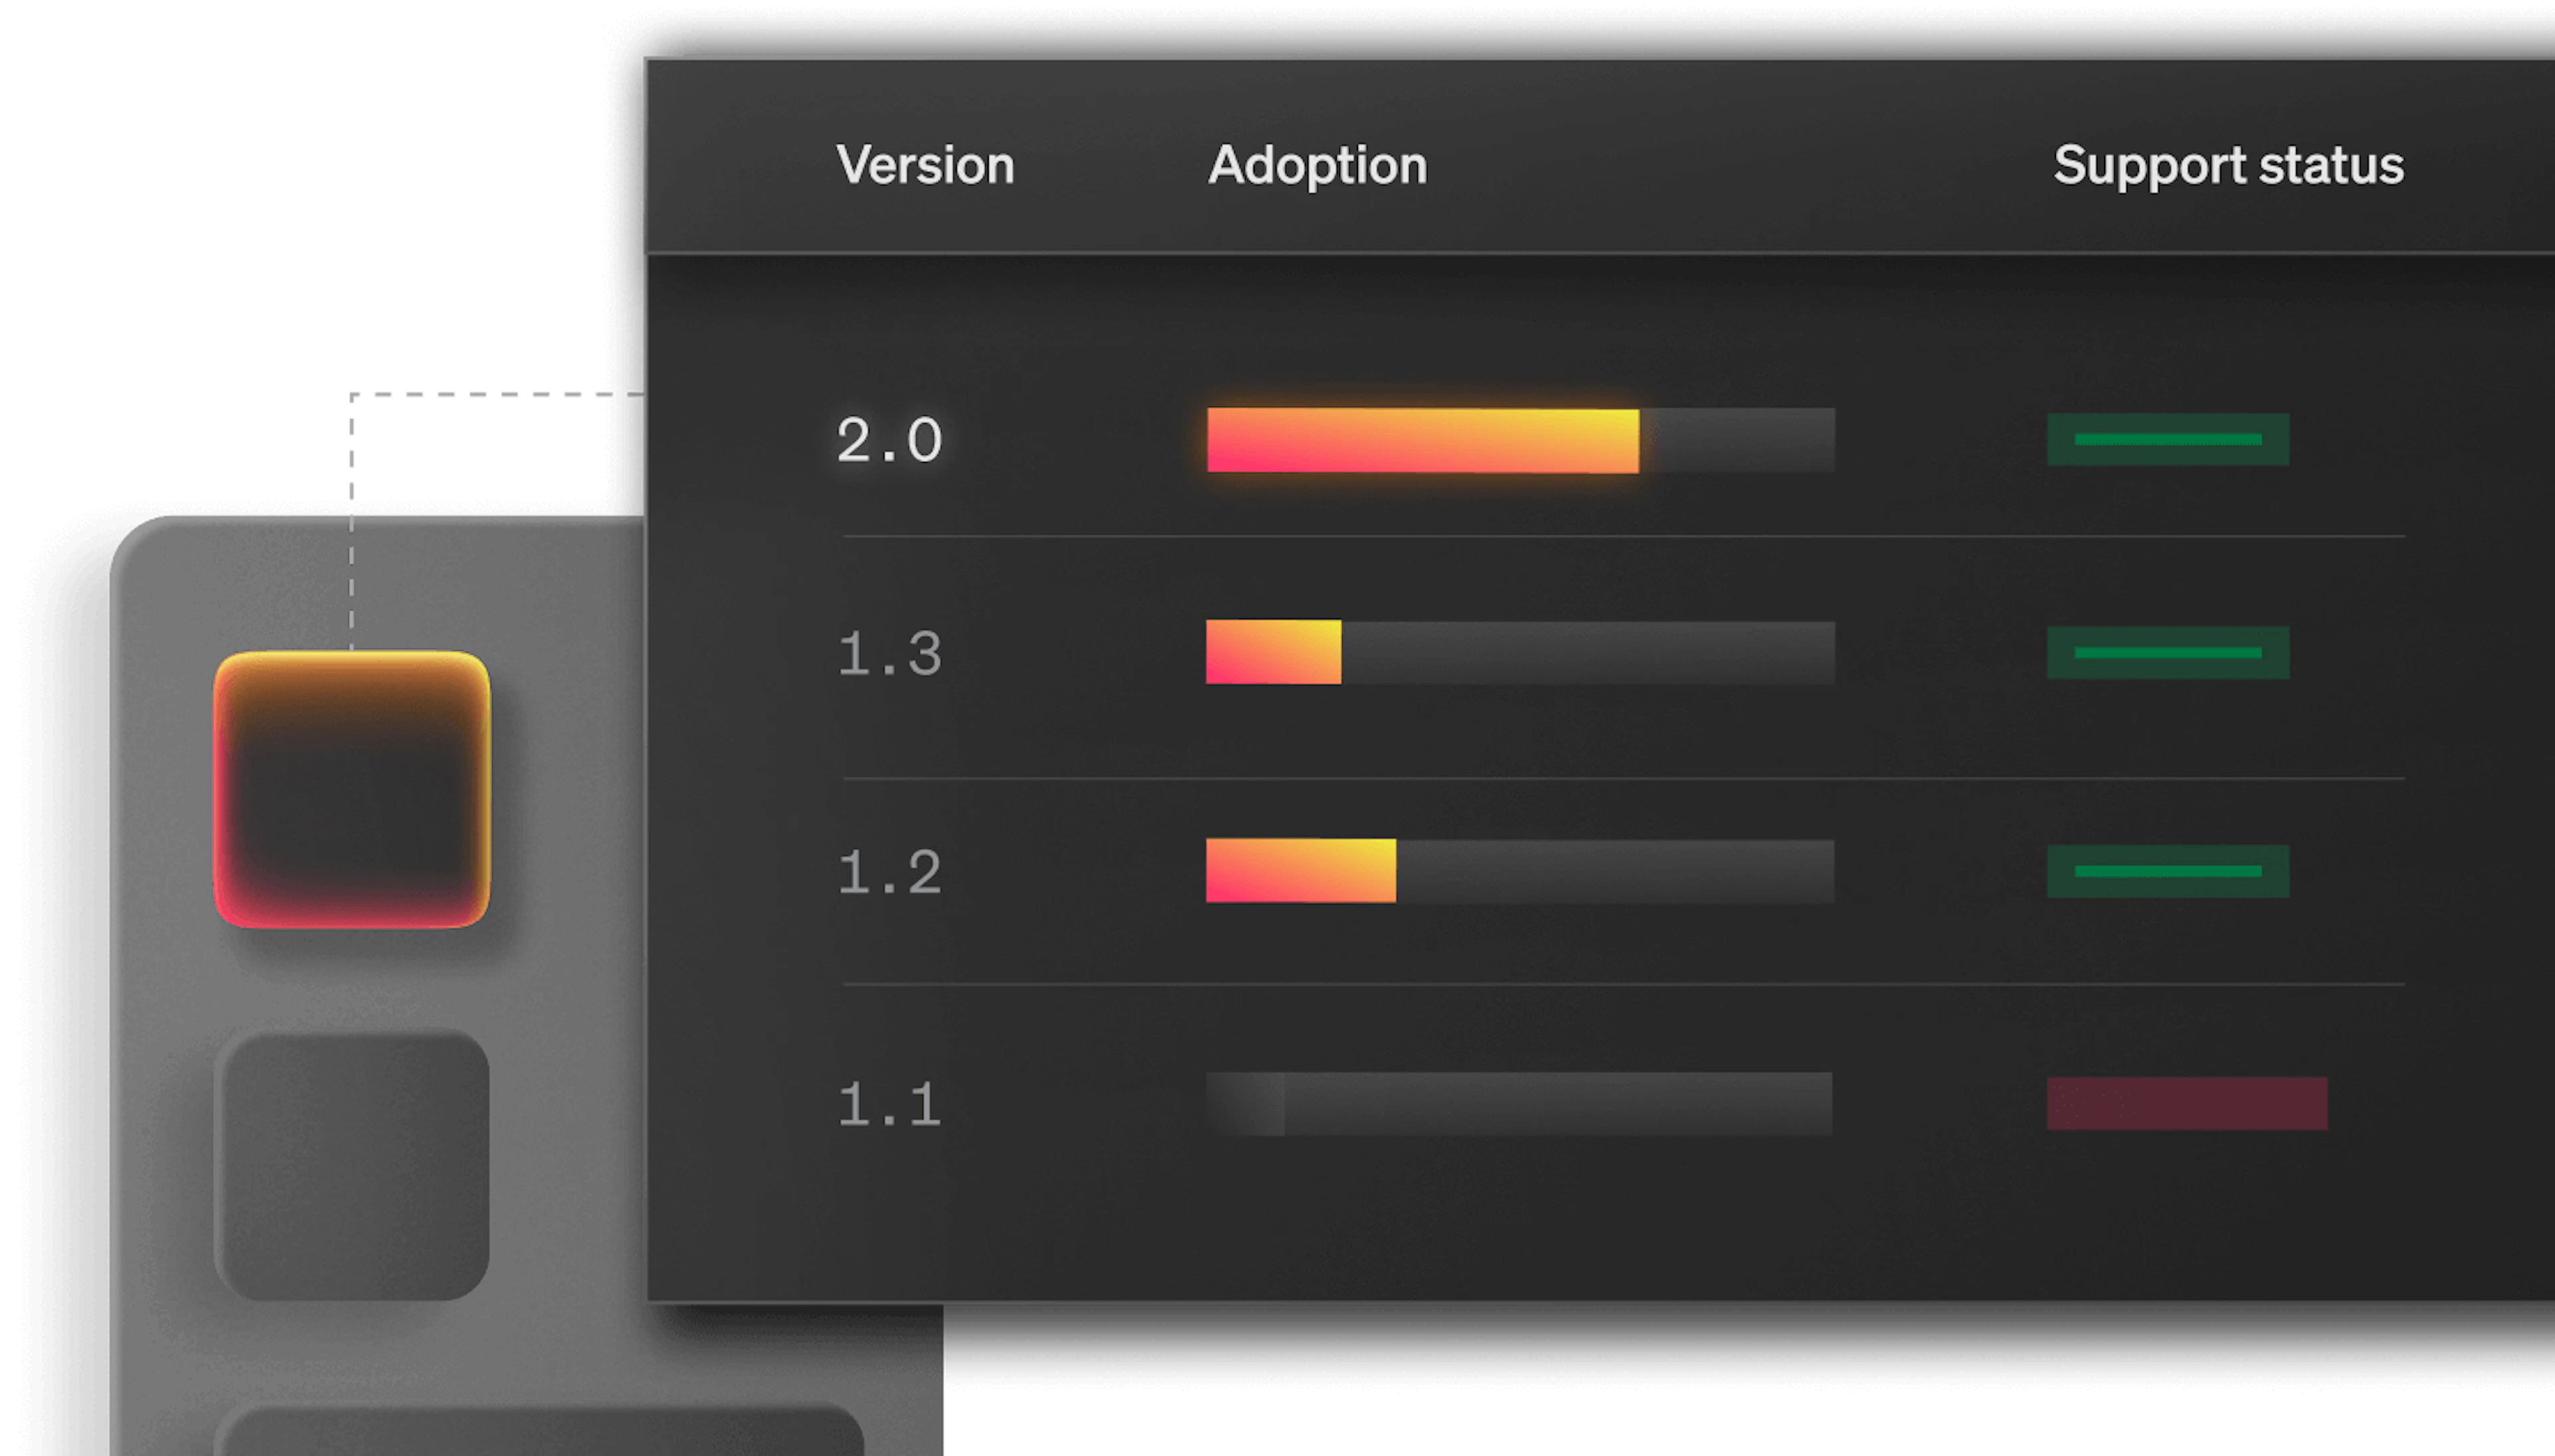The height and width of the screenshot is (1456, 2555).
Task: Sort by the Version column header
Action: tap(925, 165)
